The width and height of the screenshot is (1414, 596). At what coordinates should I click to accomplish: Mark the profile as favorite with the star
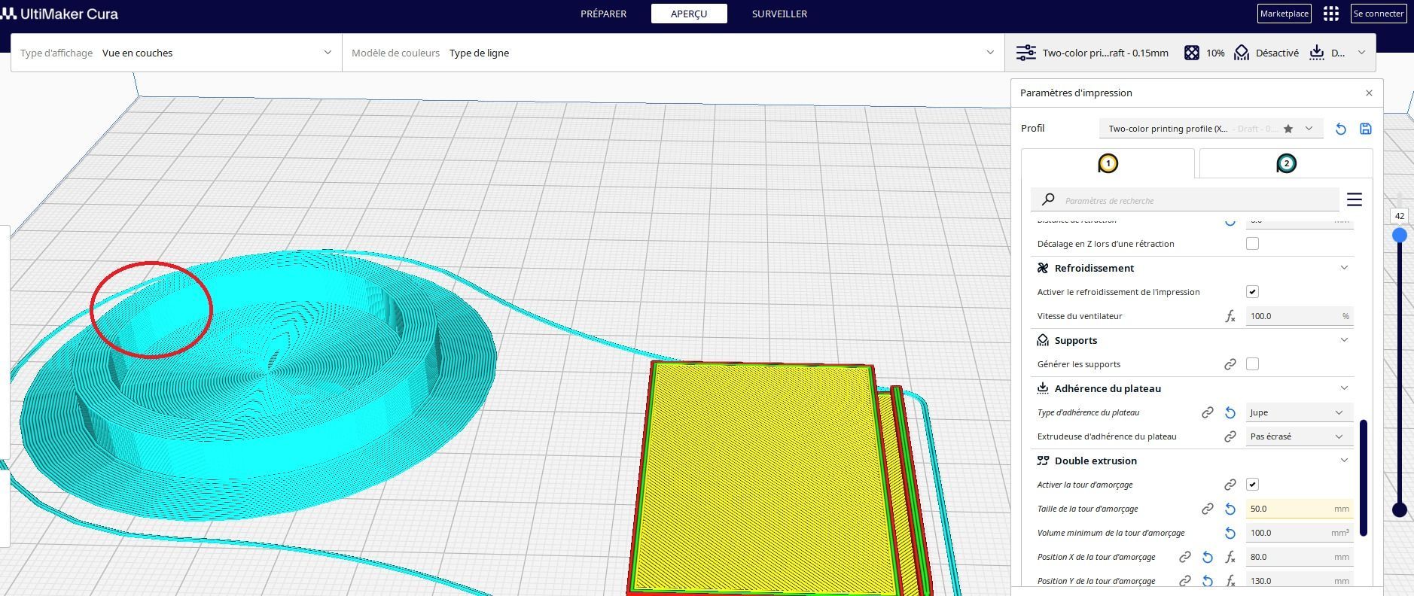1288,129
